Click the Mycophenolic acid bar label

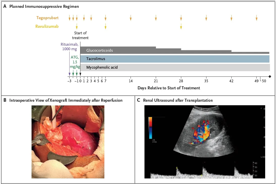tap(102, 67)
